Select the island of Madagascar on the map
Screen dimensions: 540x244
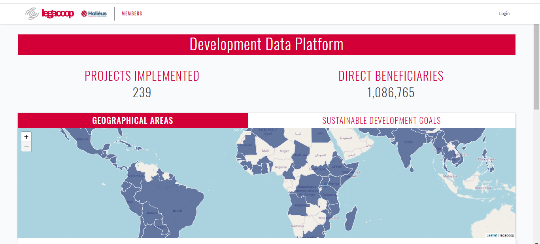[x=351, y=219]
